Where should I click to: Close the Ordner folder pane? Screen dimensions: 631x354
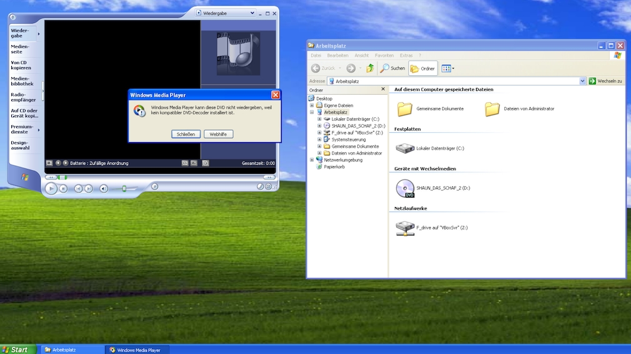tap(383, 89)
